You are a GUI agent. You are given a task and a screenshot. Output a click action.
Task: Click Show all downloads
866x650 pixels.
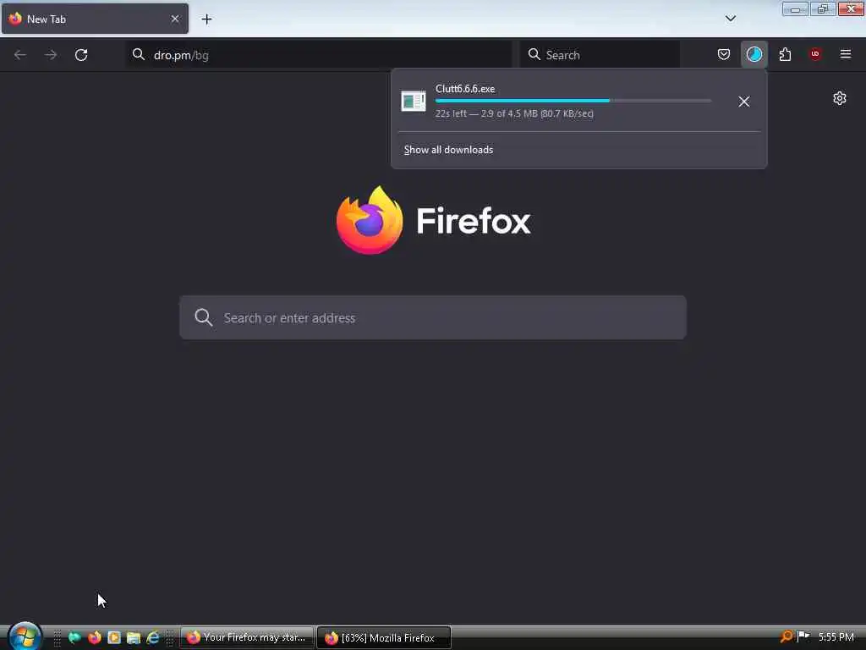(448, 150)
